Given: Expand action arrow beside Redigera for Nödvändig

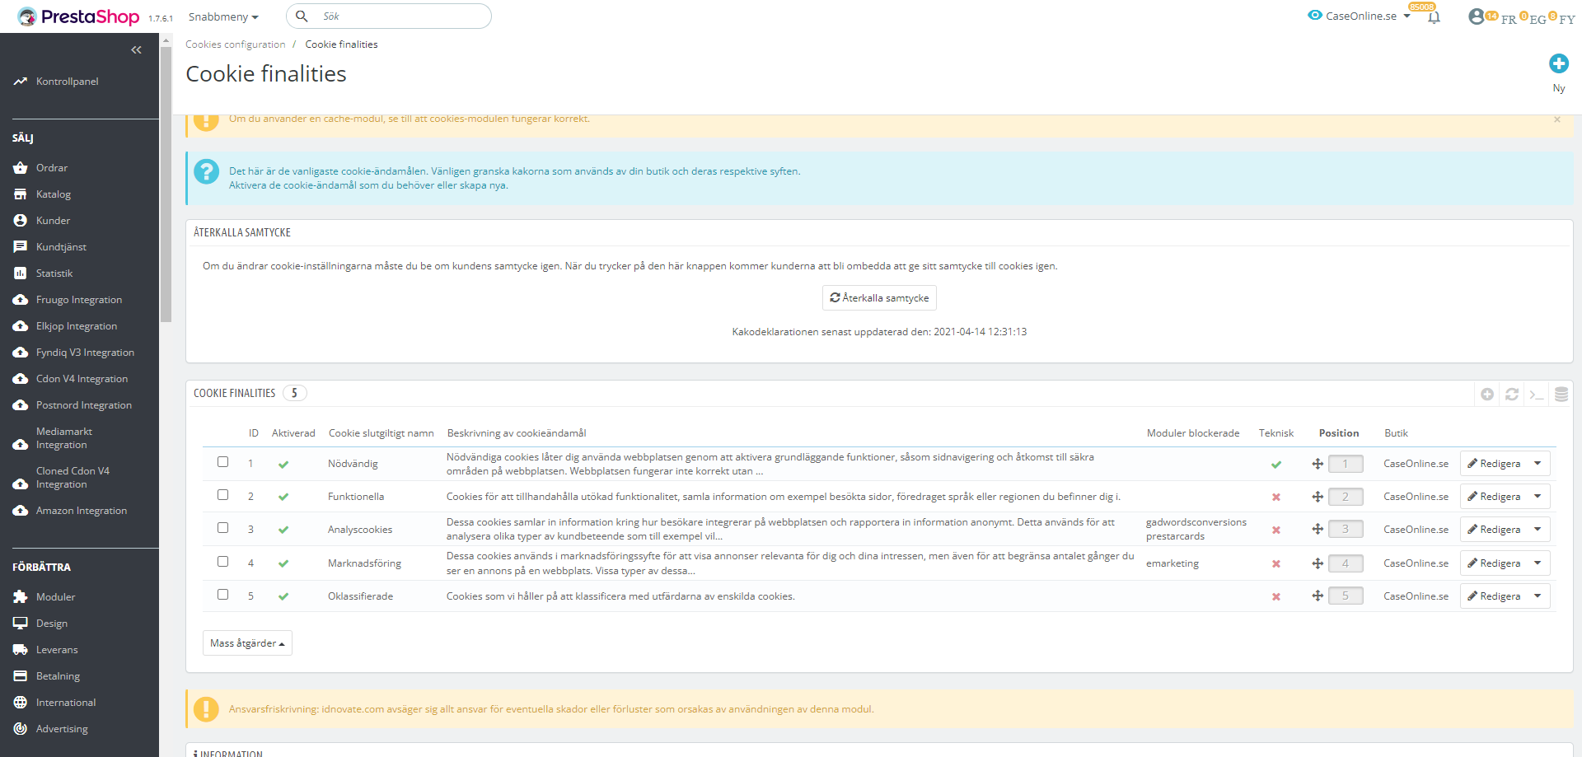Looking at the screenshot, I should [x=1538, y=464].
